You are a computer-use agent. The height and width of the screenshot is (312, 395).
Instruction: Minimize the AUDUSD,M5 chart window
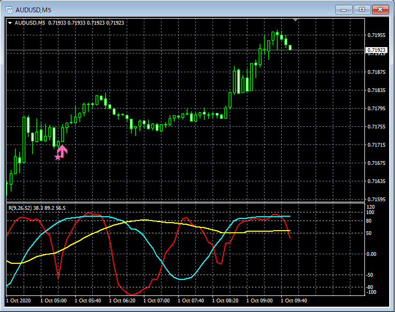[x=344, y=10]
